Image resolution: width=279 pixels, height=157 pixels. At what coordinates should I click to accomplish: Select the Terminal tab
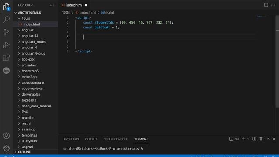[141, 139]
